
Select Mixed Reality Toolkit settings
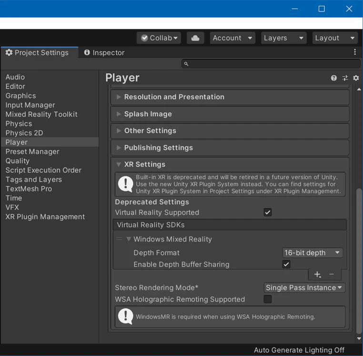[x=50, y=114]
